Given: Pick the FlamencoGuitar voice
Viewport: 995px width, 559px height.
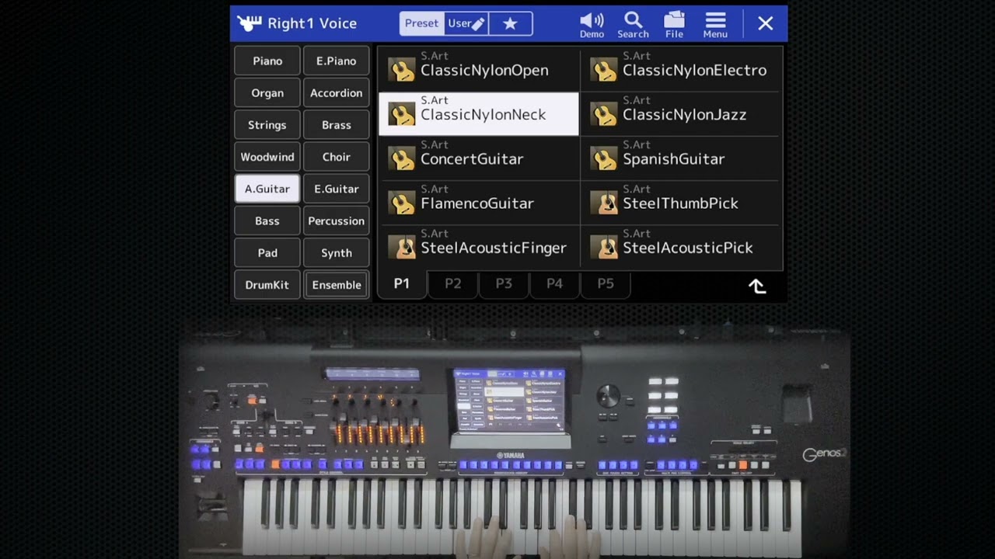Looking at the screenshot, I should [479, 203].
